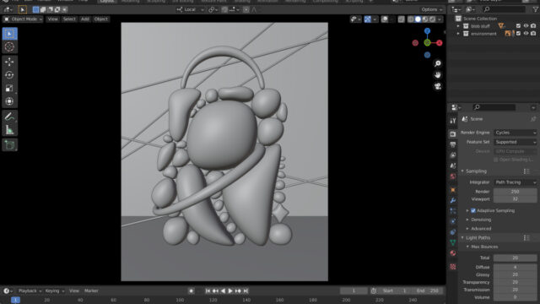The image size is (540, 304).
Task: Enable wireframe viewport shading
Action: pos(411,19)
